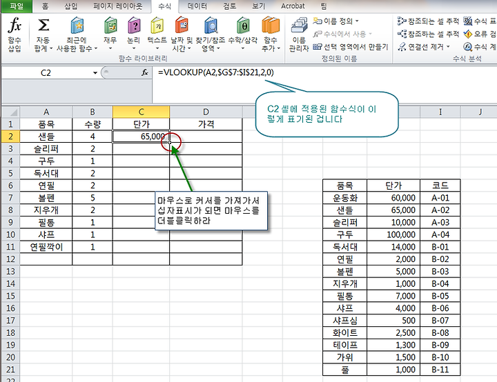
Task: Open the Logical (논리) functions book icon
Action: click(134, 26)
